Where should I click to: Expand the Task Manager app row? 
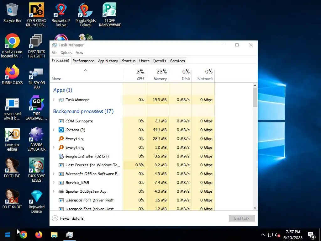54,99
